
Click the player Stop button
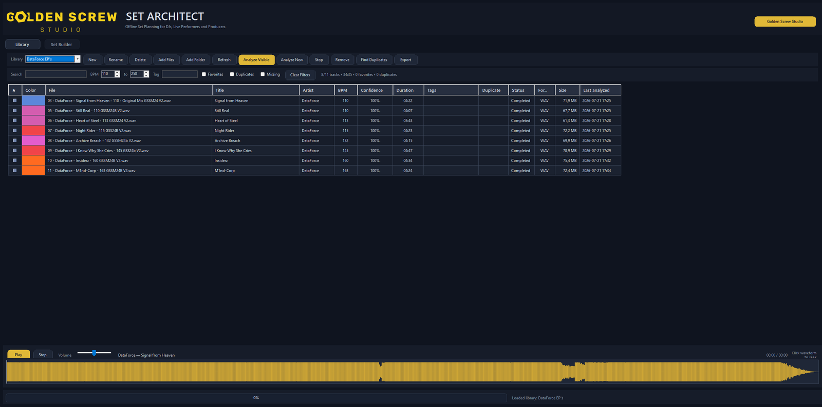pyautogui.click(x=43, y=355)
